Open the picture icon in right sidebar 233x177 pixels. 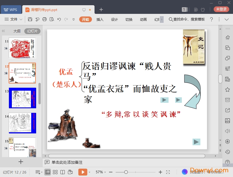click(x=228, y=121)
